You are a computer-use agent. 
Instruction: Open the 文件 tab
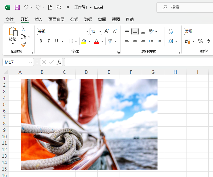[10, 19]
